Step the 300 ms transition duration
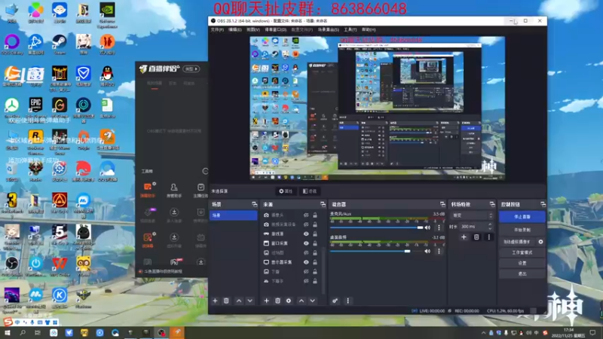603x339 pixels. 489,227
